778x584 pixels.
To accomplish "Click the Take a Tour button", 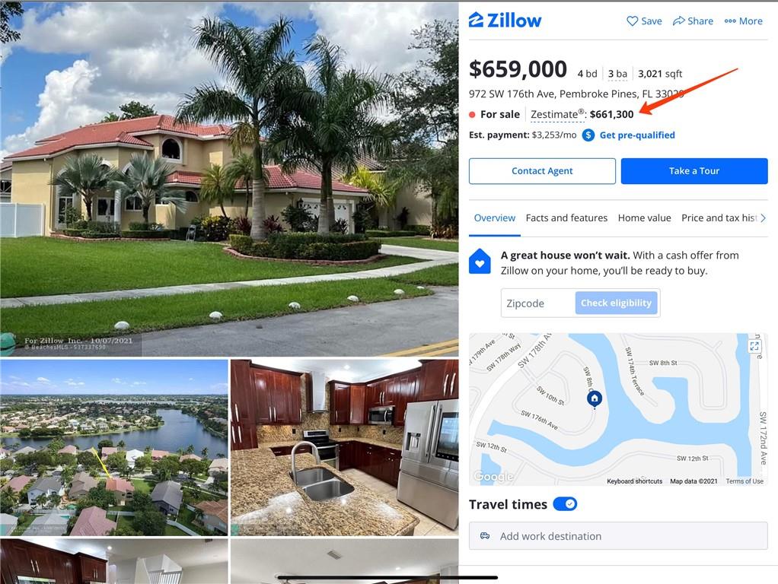I will coord(694,171).
